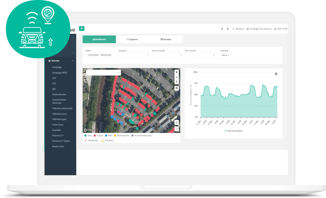Toggle the Taux d'occupation legend series
This screenshot has width=326, height=198.
tap(233, 131)
